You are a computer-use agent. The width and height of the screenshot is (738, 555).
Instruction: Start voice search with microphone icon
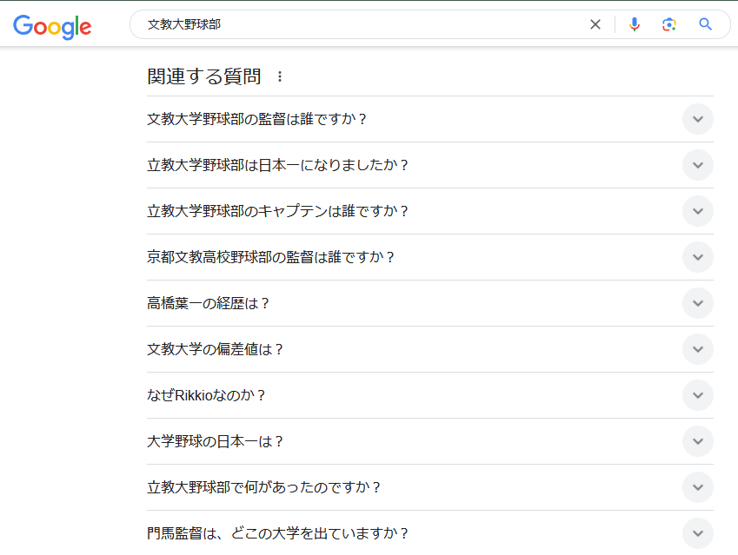635,24
